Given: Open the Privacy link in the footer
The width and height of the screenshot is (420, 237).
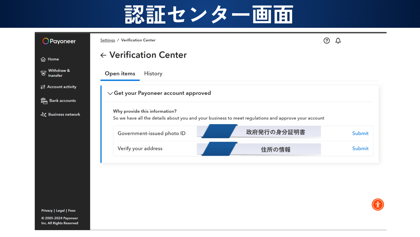Looking at the screenshot, I should [x=47, y=211].
